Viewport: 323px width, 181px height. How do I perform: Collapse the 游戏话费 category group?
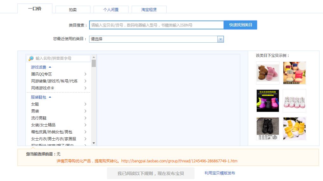[x=50, y=67]
